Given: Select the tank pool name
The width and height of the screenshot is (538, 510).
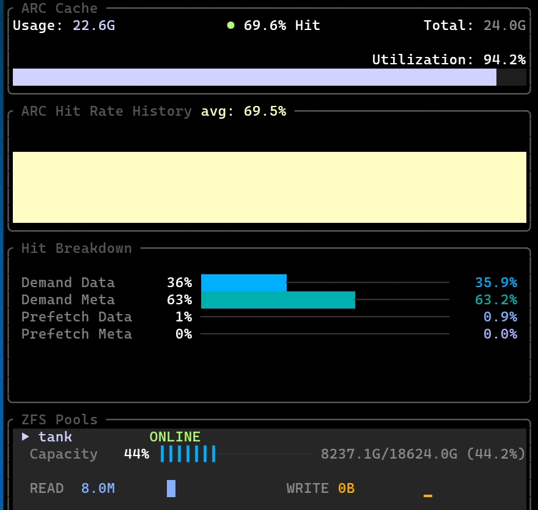Looking at the screenshot, I should coord(55,437).
